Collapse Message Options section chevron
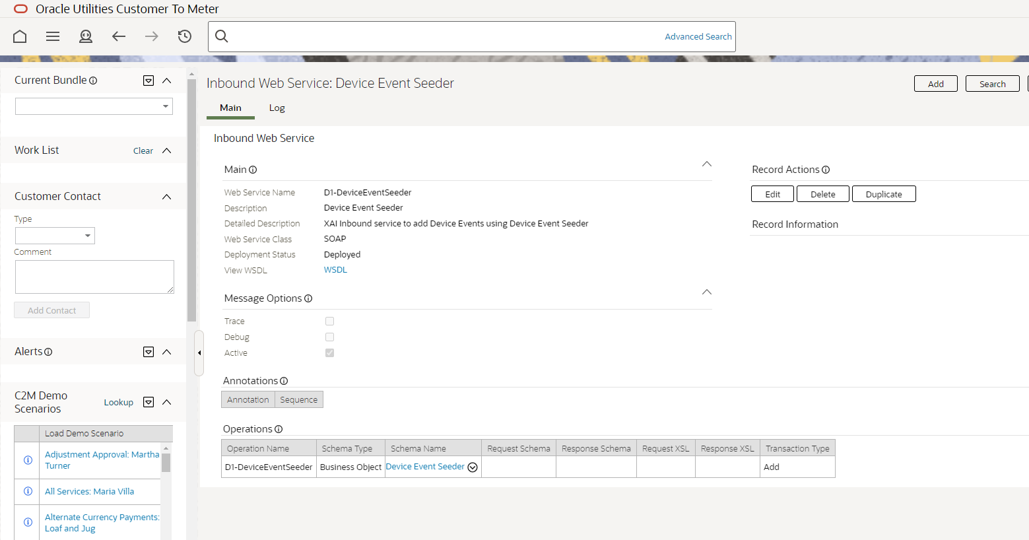1029x540 pixels. [x=707, y=292]
